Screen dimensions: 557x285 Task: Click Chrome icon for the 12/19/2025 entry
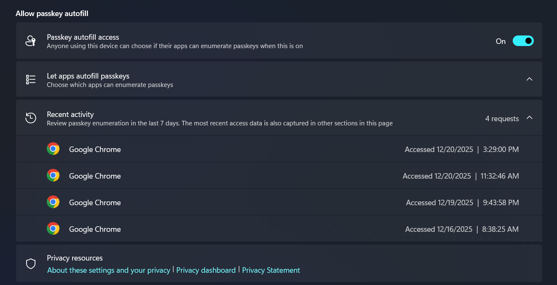pos(53,202)
